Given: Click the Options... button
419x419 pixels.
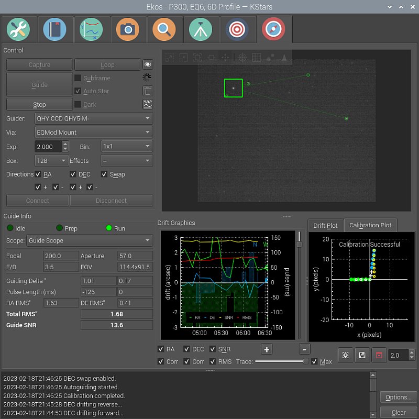Looking at the screenshot, I should [399, 397].
